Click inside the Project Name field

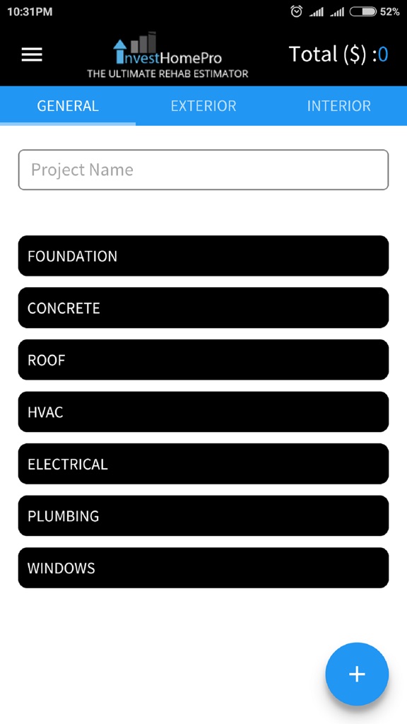[x=203, y=170]
